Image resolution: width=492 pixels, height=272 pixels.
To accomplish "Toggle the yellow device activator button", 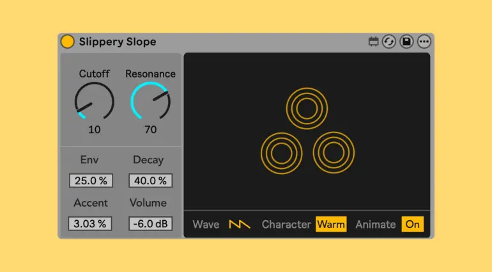I will click(68, 42).
